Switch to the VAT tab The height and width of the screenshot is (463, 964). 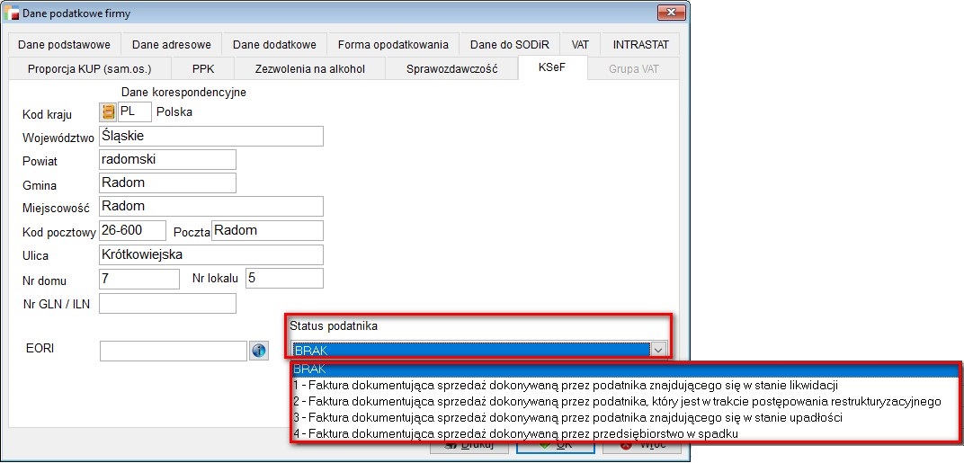tap(579, 45)
